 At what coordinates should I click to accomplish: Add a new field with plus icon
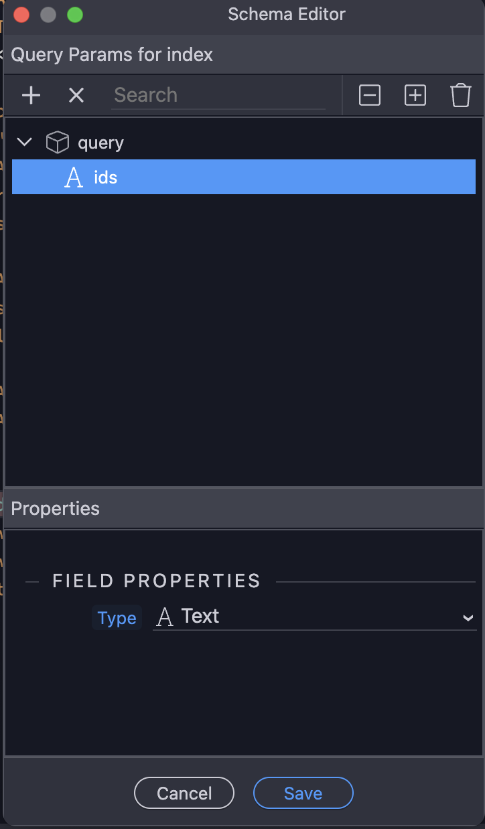coord(31,96)
